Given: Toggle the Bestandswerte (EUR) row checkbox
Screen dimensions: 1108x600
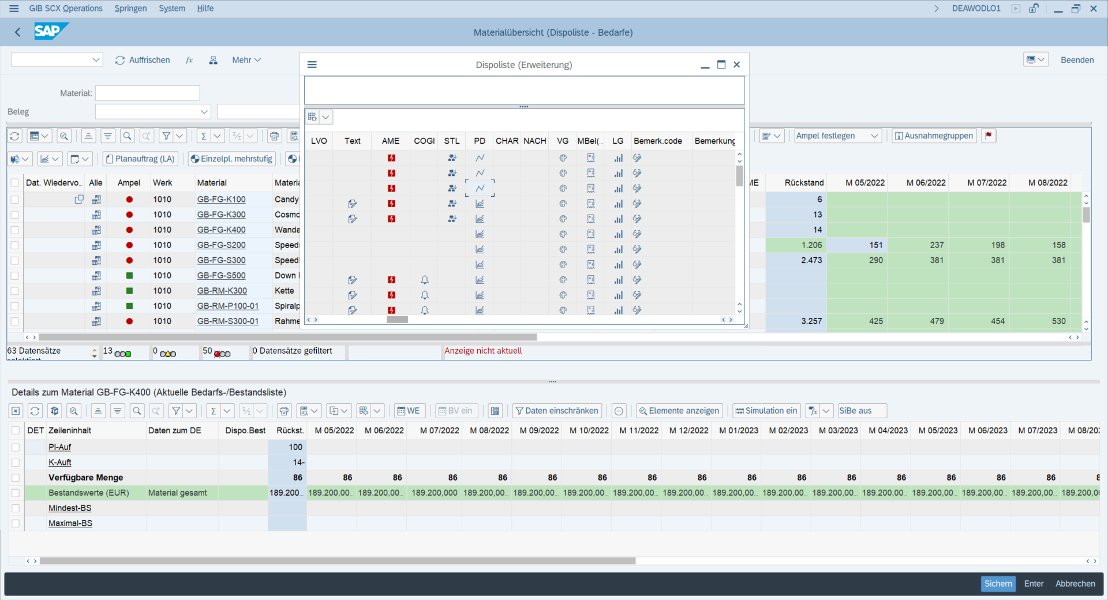Looking at the screenshot, I should (x=16, y=493).
